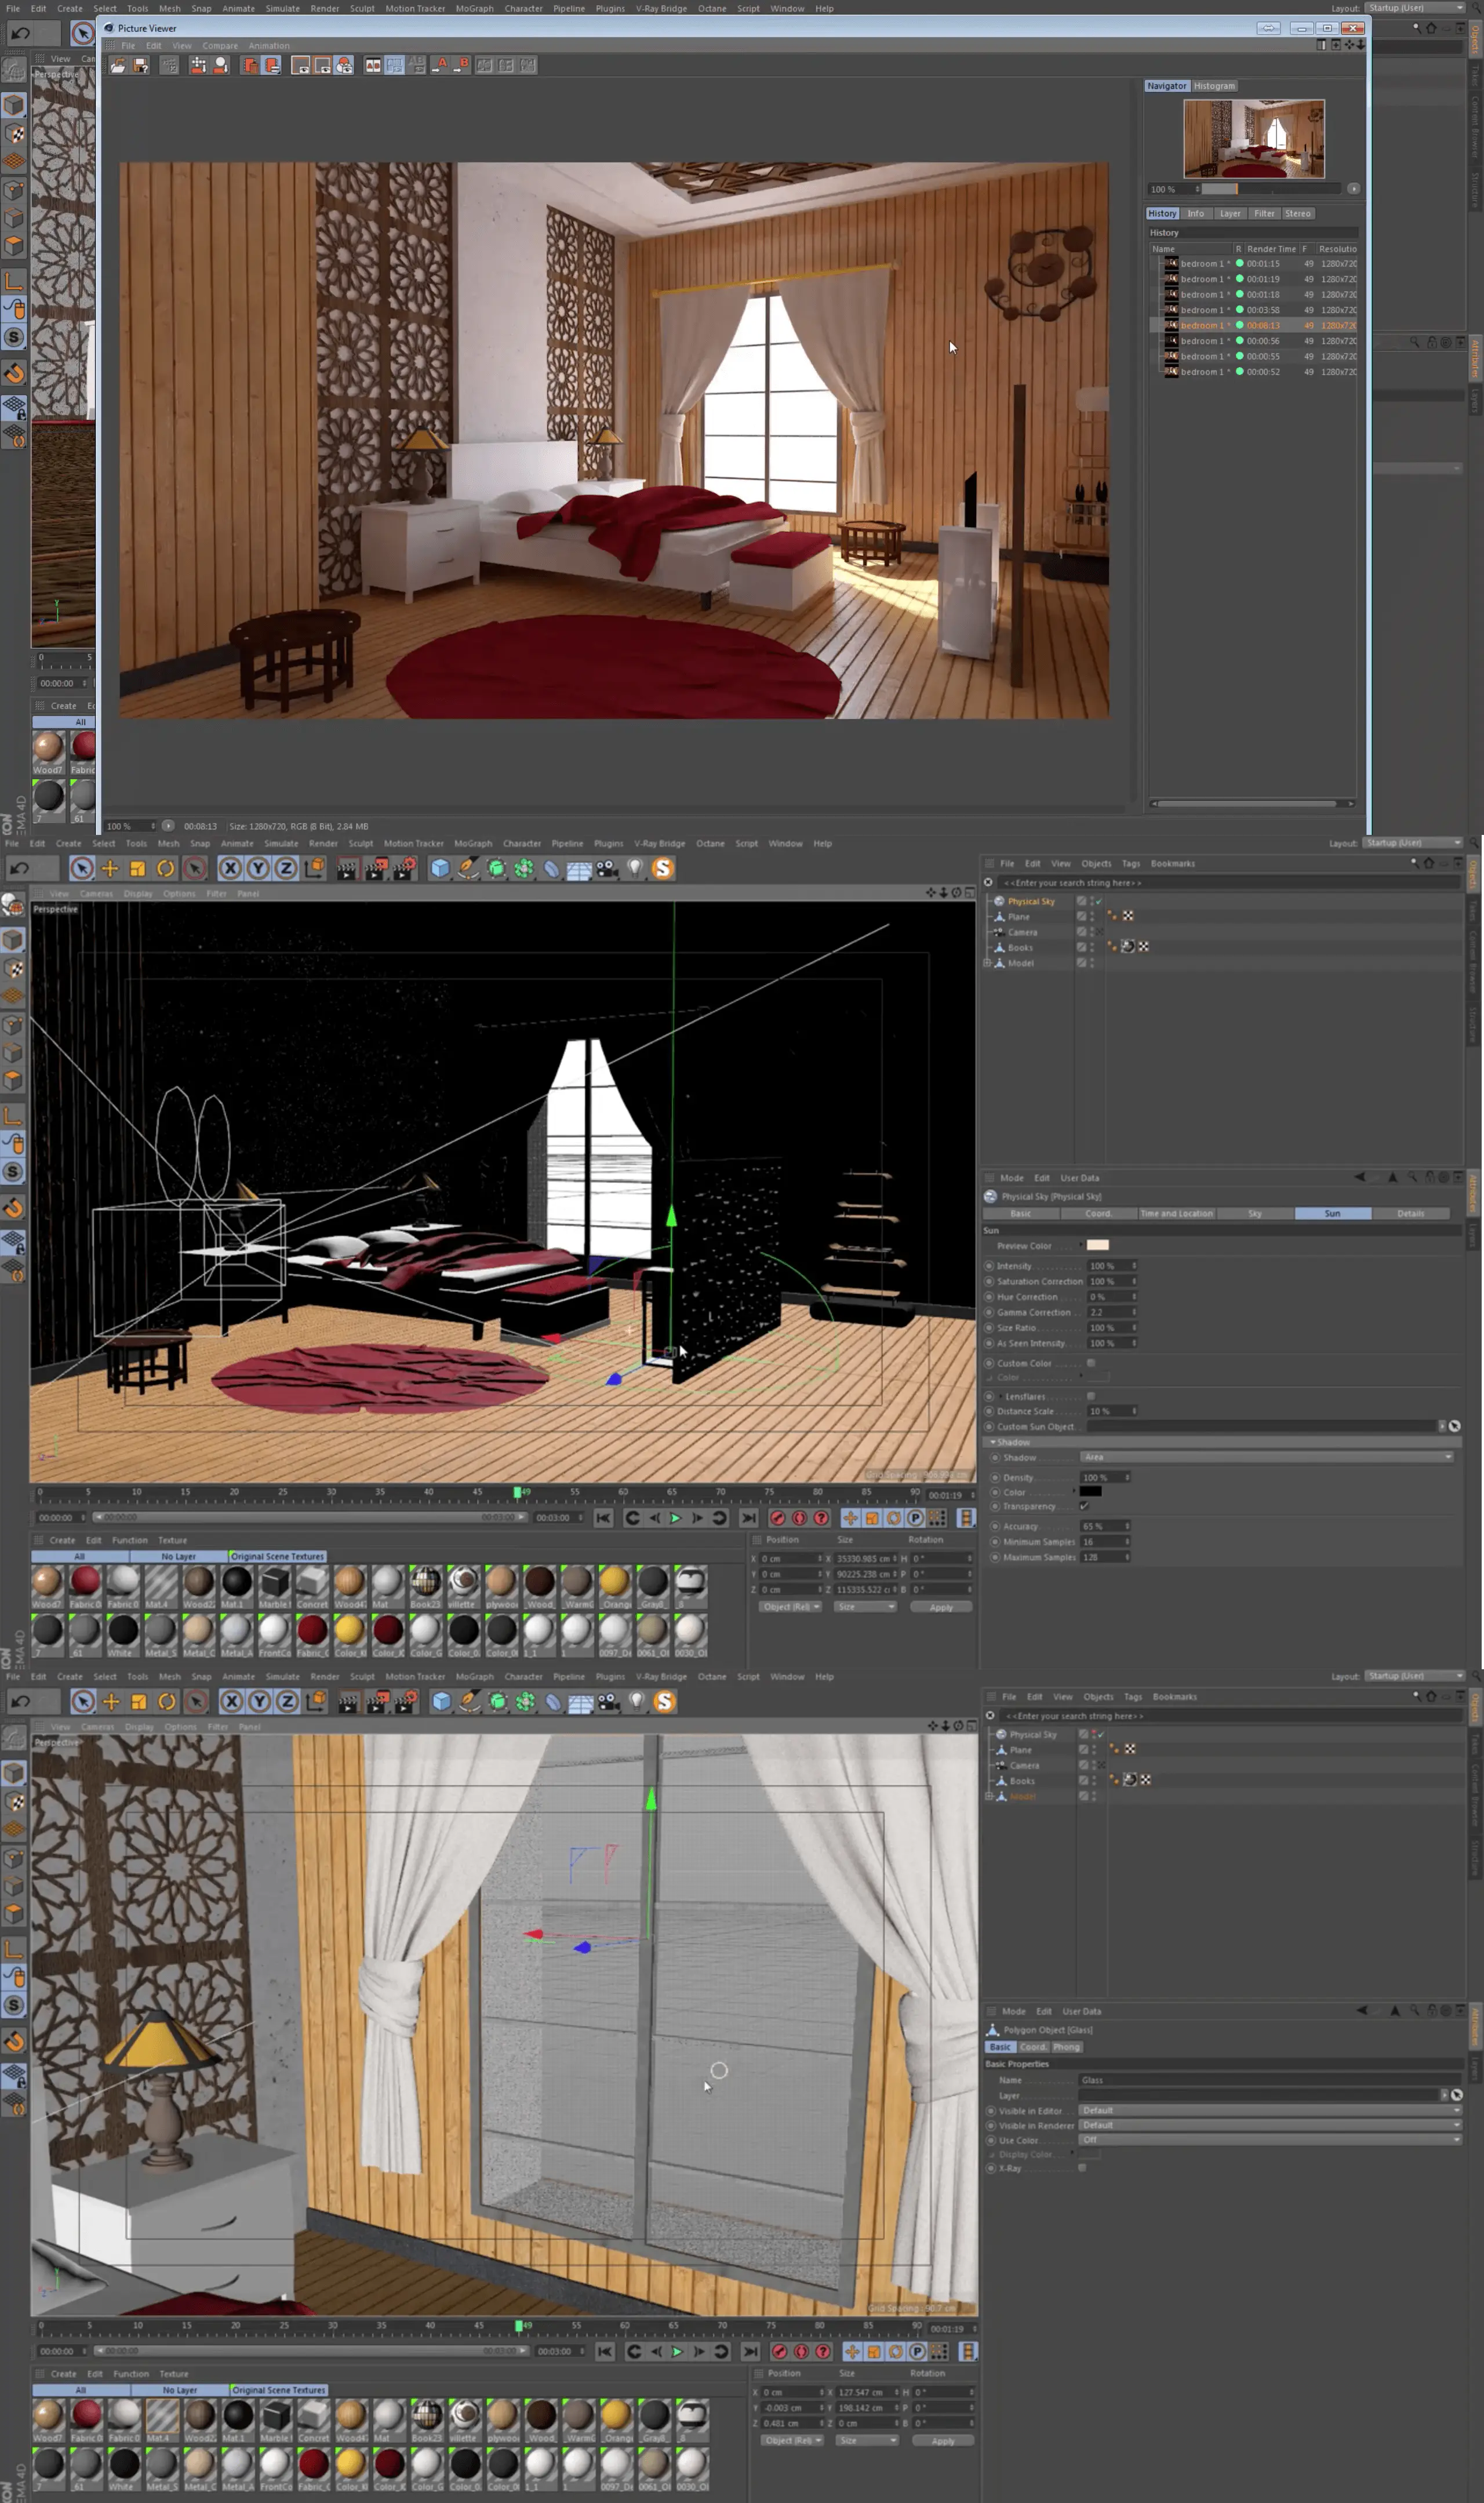
Task: Click Play Forwards on the bottom timeline
Action: coord(677,2351)
